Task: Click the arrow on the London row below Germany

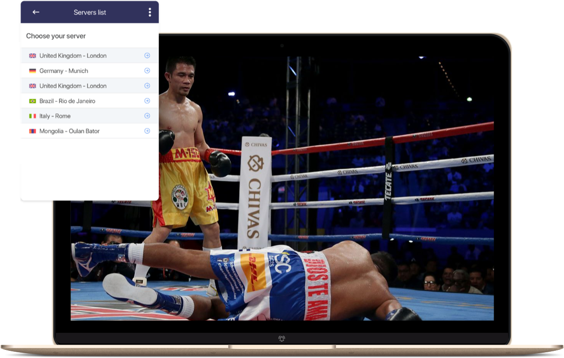Action: click(x=147, y=86)
